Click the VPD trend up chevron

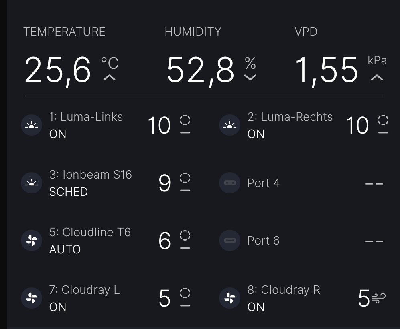pyautogui.click(x=377, y=78)
